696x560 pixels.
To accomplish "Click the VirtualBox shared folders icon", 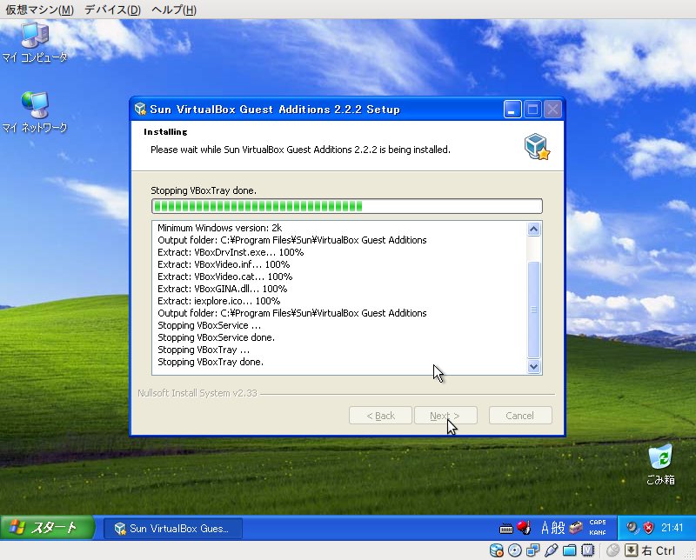I will (x=569, y=550).
